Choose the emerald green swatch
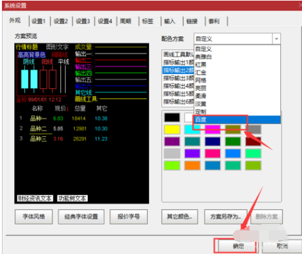 coord(233,166)
